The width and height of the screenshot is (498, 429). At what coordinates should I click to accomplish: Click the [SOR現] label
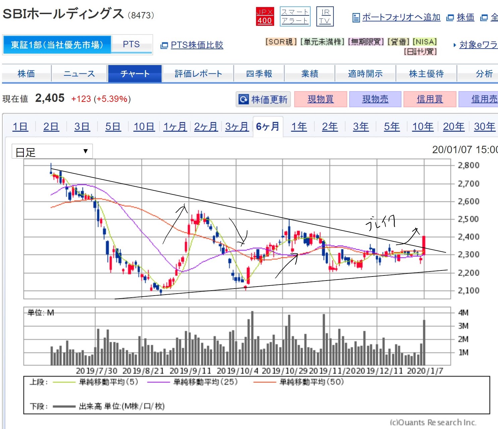(x=281, y=42)
